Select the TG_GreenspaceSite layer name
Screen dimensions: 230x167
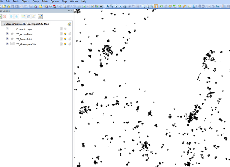coord(26,44)
